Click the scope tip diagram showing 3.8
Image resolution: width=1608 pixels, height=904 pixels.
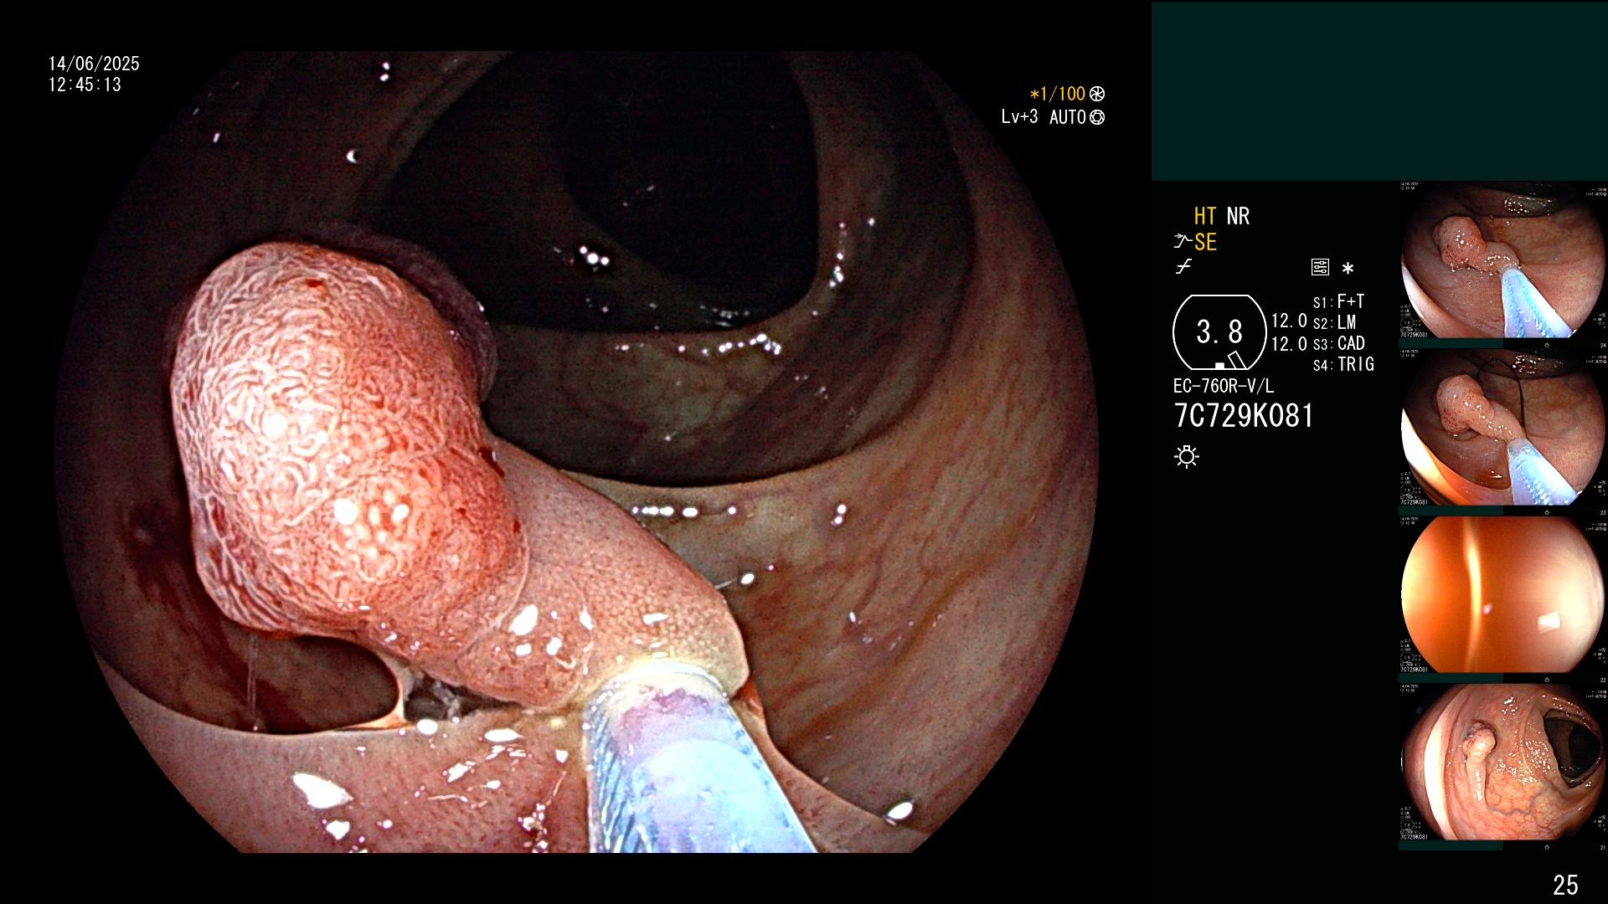[1219, 332]
